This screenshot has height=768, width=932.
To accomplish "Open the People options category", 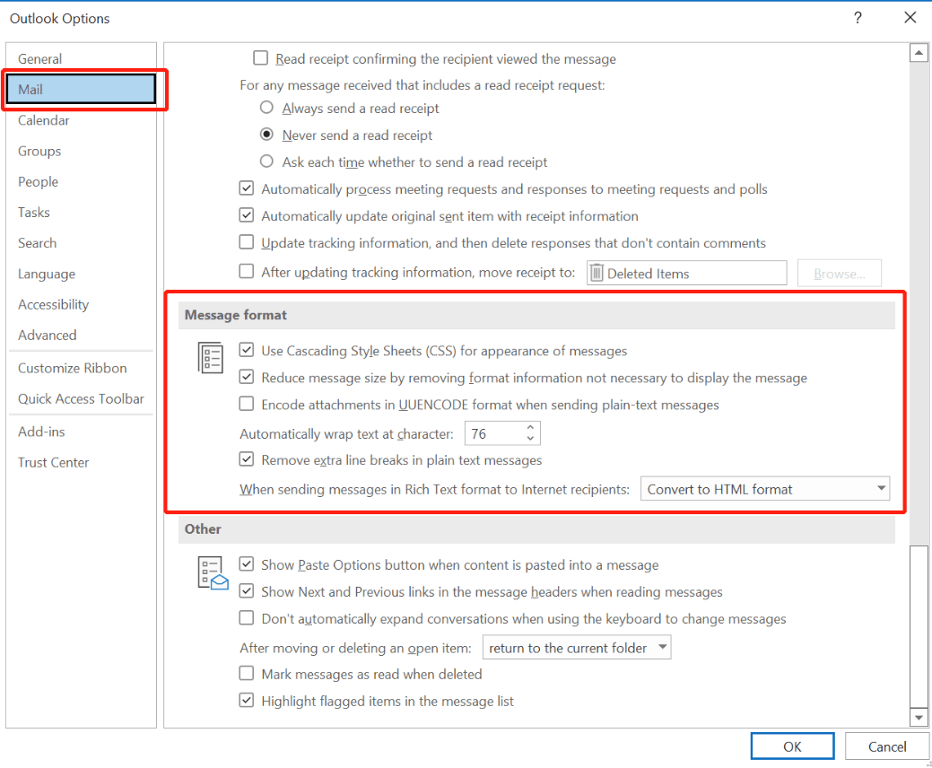I will [x=81, y=181].
